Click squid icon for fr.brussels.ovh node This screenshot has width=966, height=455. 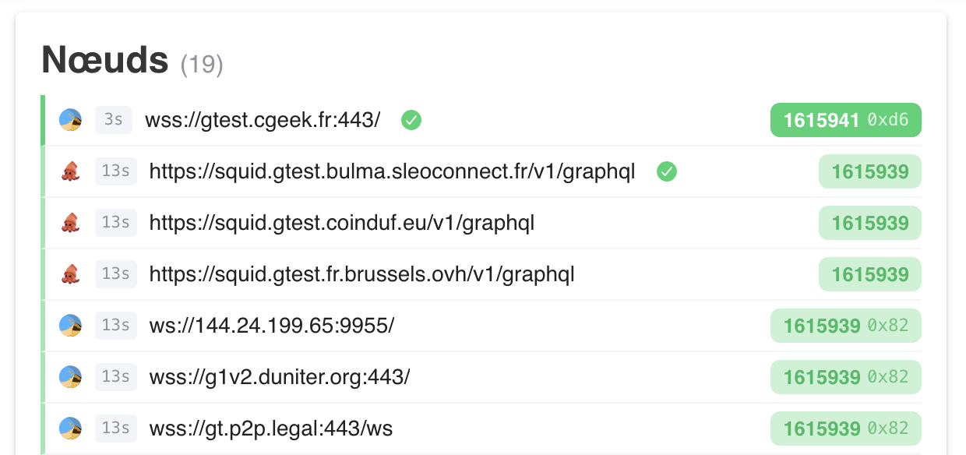click(71, 274)
